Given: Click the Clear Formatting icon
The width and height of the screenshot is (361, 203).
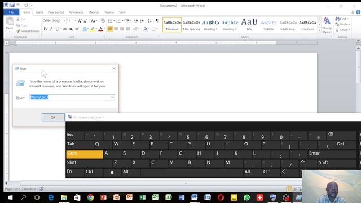Looking at the screenshot, I should (x=103, y=21).
